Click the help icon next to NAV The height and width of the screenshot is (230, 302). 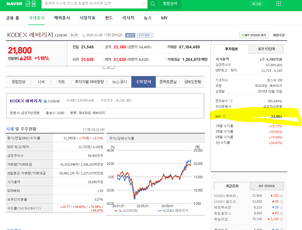(224, 116)
